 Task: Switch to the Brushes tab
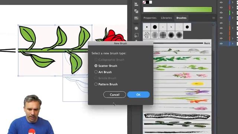[x=181, y=18]
